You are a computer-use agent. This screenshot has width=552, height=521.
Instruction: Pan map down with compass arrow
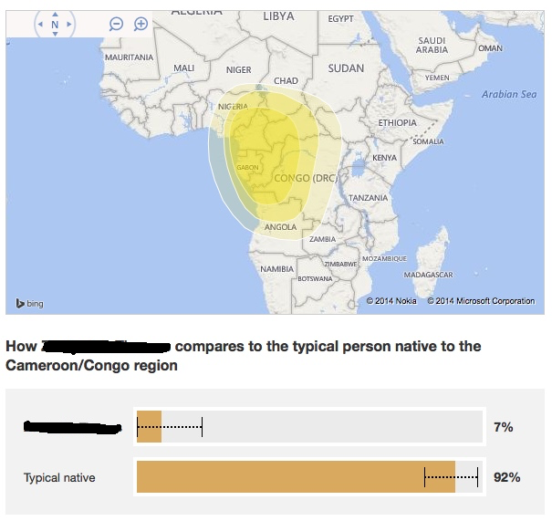[x=55, y=35]
